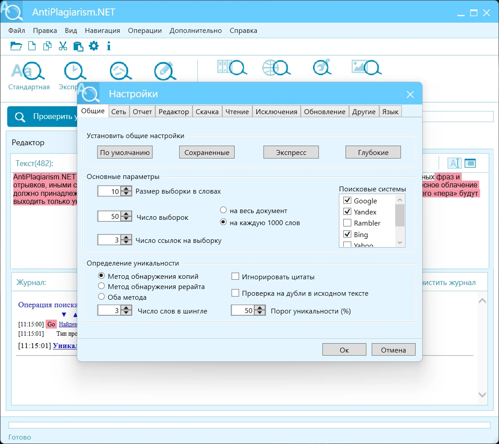Apply Экспресс settings preset
This screenshot has width=499, height=444.
pyautogui.click(x=291, y=152)
